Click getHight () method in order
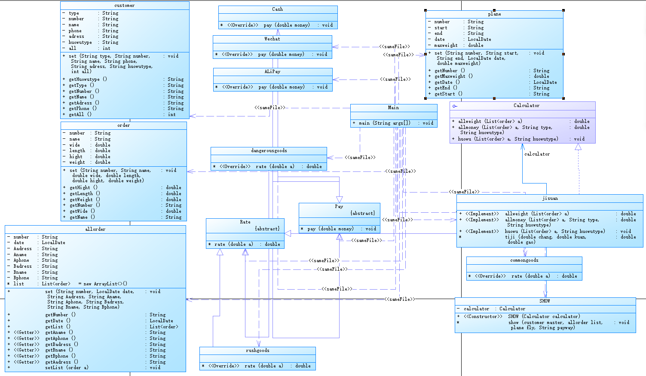This screenshot has width=646, height=376. click(x=122, y=187)
